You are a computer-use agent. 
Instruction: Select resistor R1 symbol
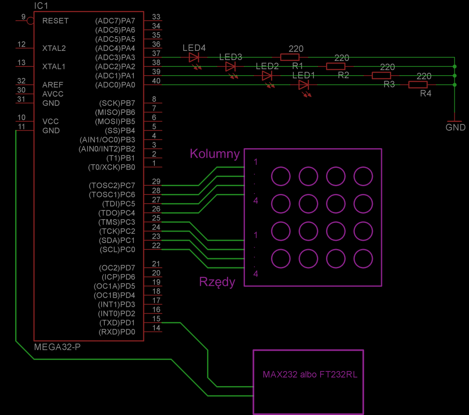pos(290,57)
